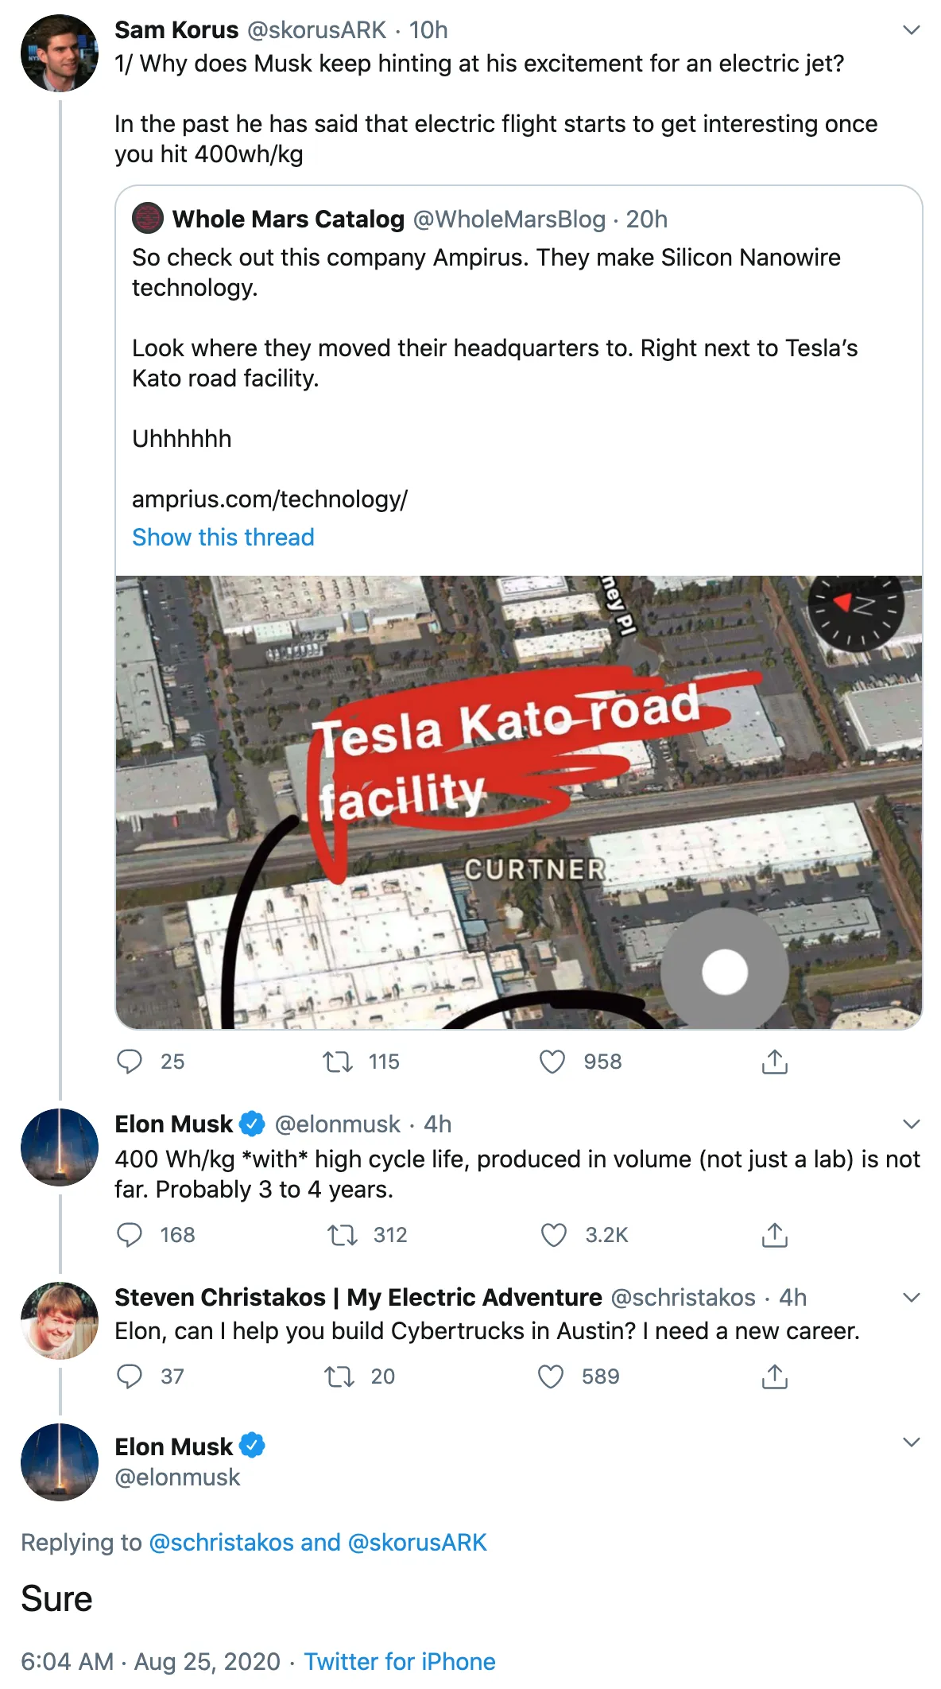Expand options chevron on Steven Christakos's tweet
This screenshot has height=1689, width=941.
[912, 1298]
